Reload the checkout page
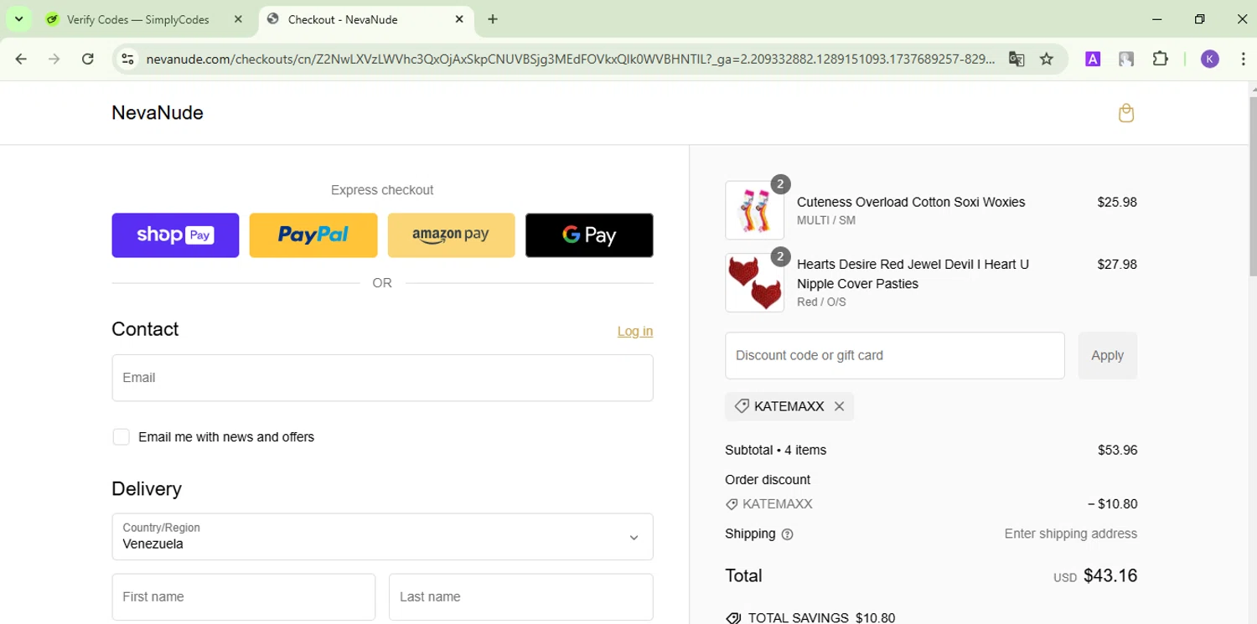The height and width of the screenshot is (624, 1257). [x=88, y=59]
